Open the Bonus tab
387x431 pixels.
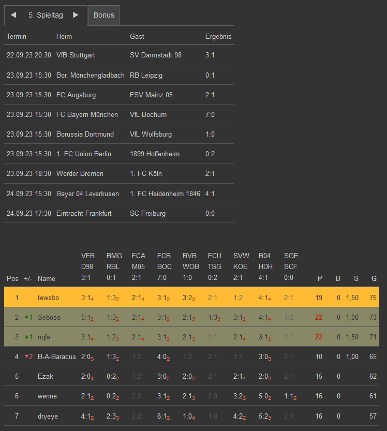103,16
